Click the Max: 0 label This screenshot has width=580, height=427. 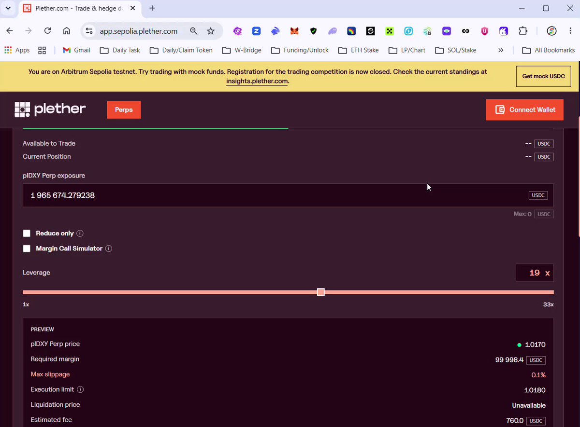tap(522, 214)
